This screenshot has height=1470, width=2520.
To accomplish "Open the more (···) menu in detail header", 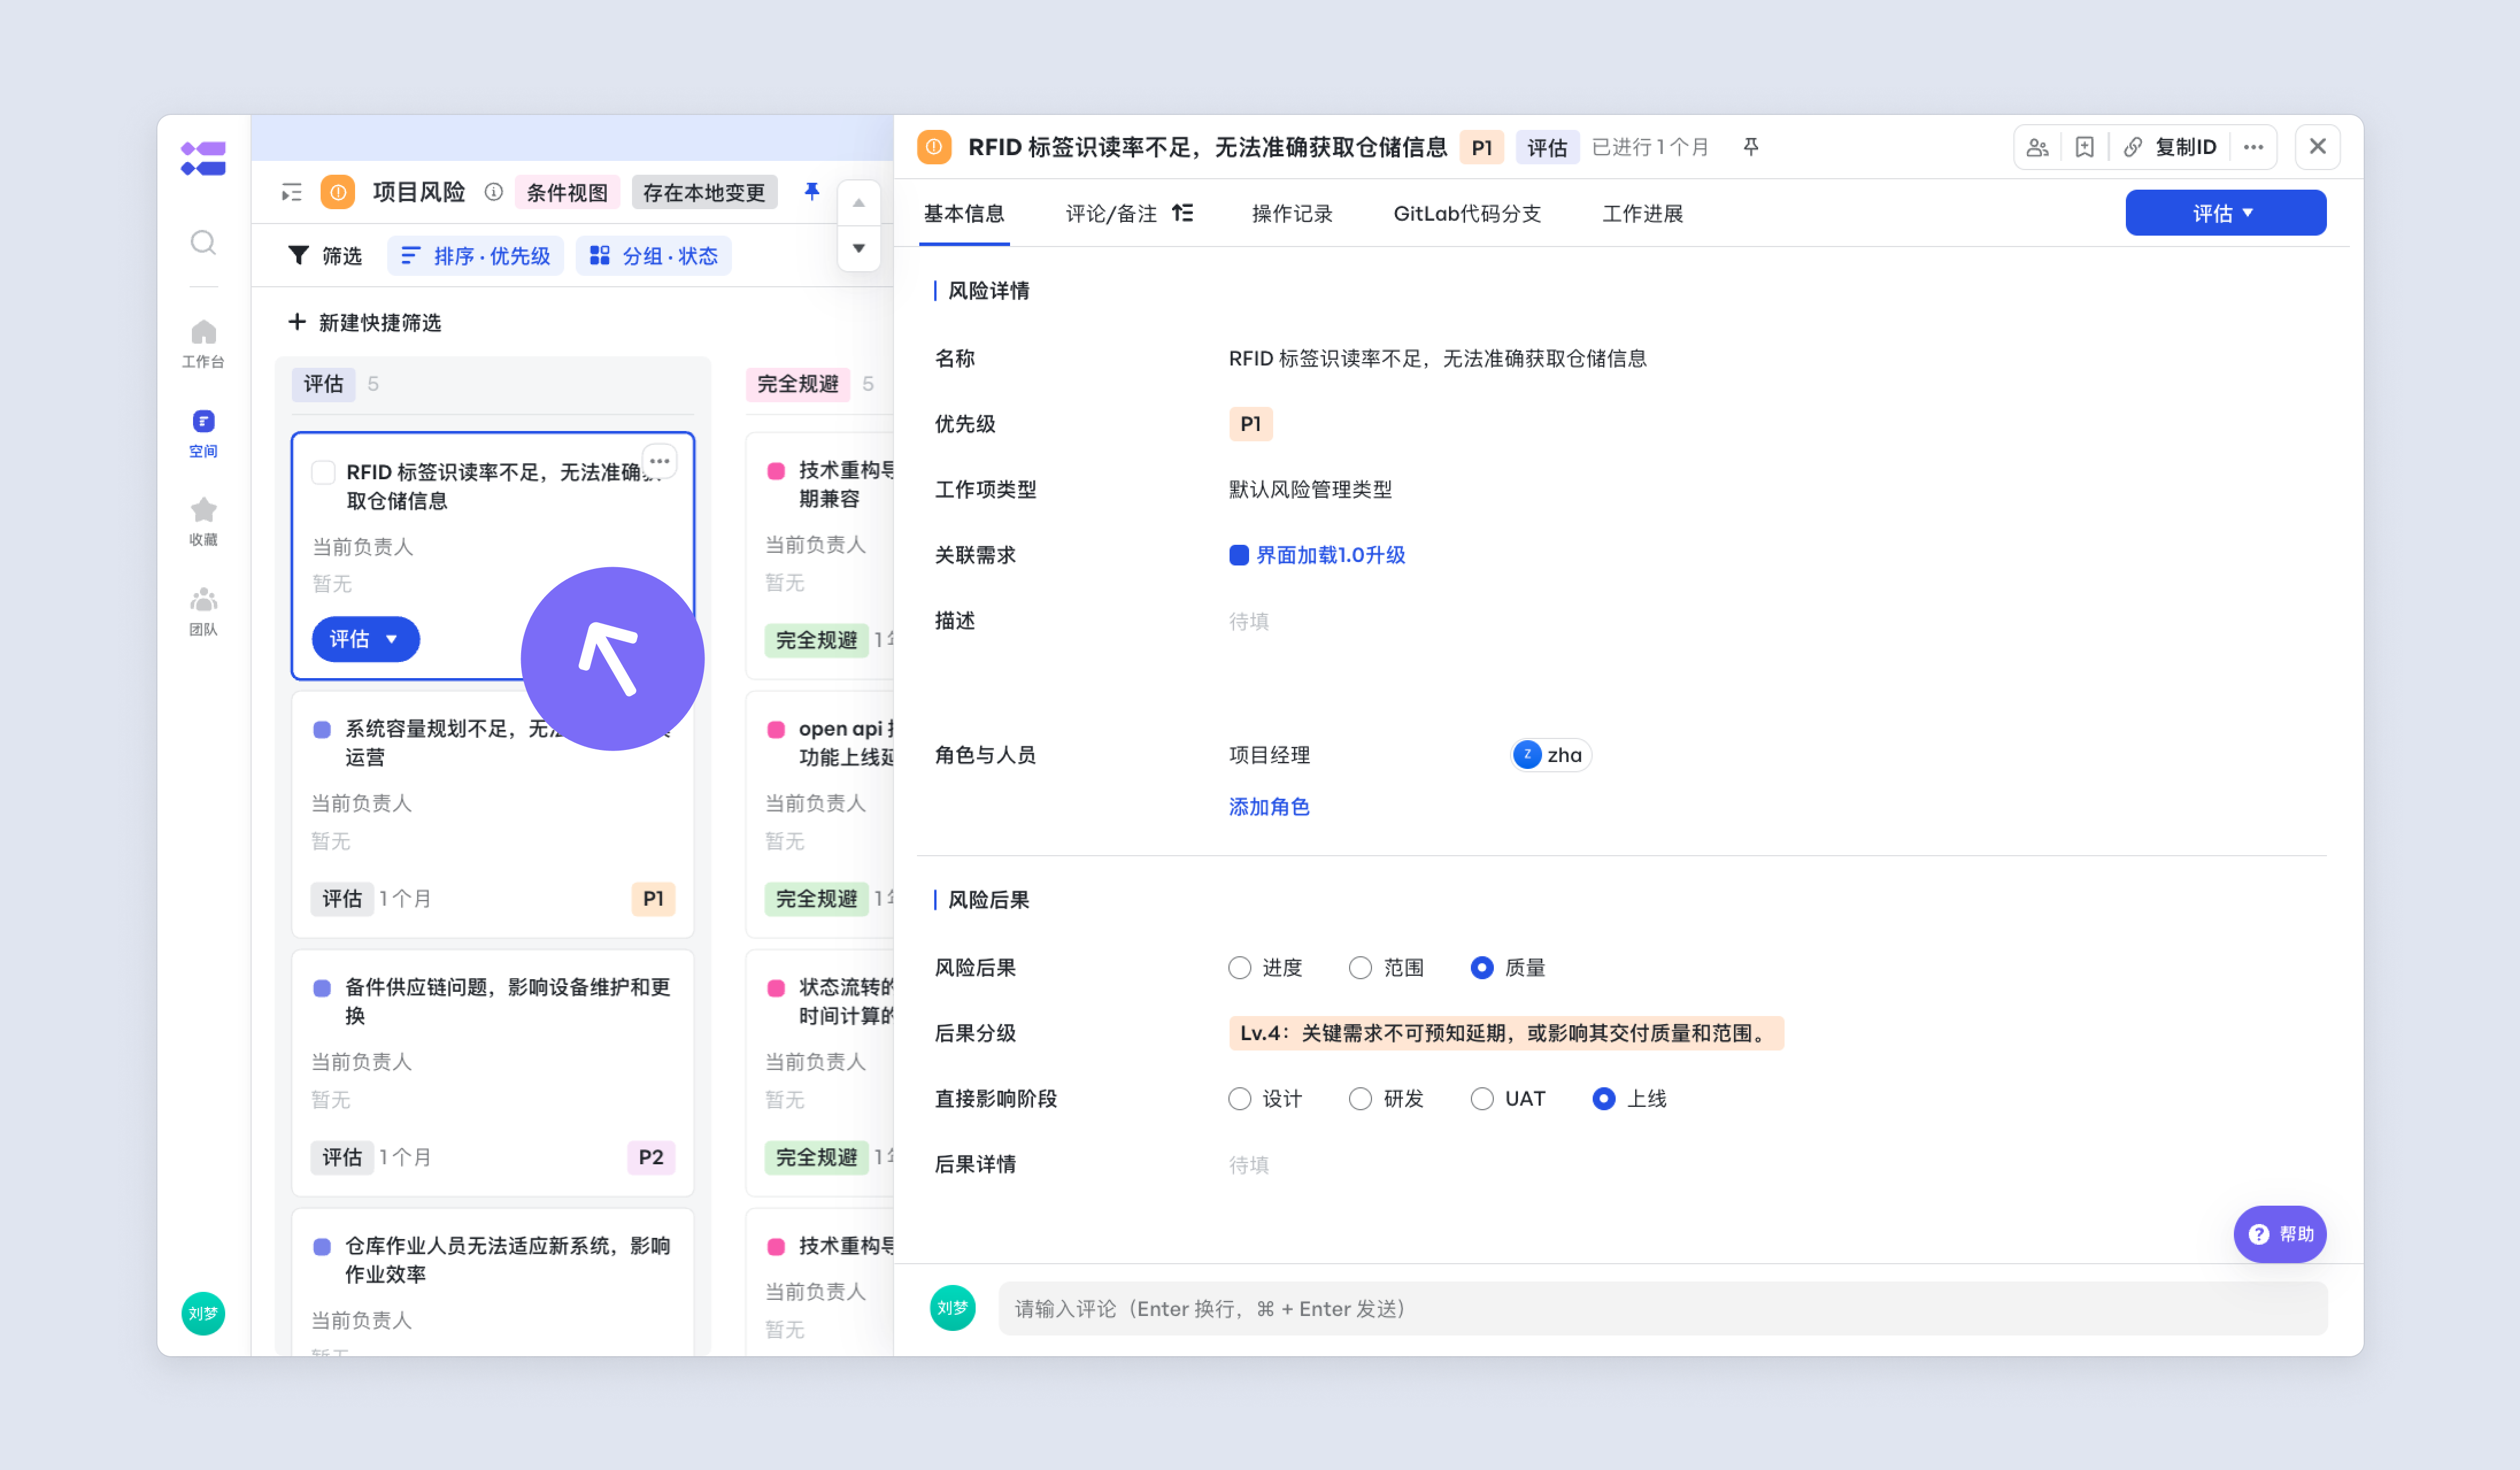I will coord(2253,147).
